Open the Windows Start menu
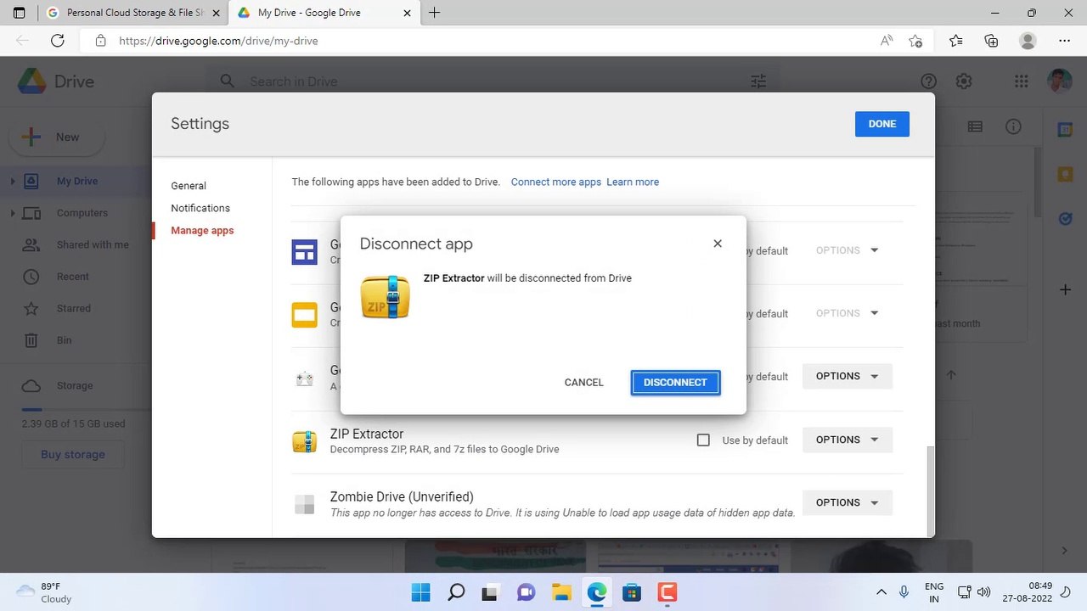This screenshot has width=1087, height=611. coord(420,592)
